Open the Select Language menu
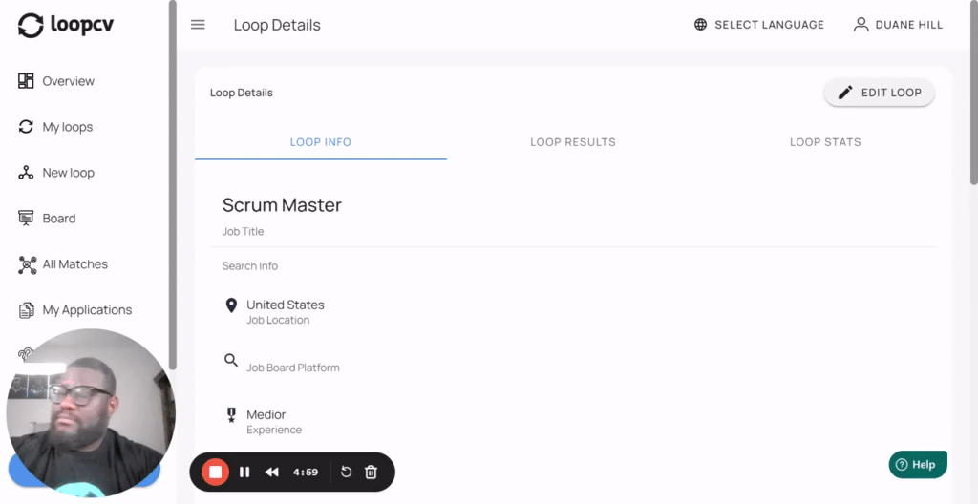The image size is (978, 504). point(759,25)
